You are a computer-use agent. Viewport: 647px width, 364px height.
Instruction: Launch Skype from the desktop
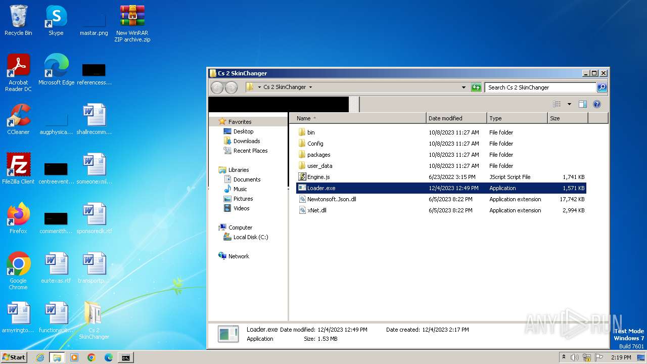pyautogui.click(x=56, y=21)
